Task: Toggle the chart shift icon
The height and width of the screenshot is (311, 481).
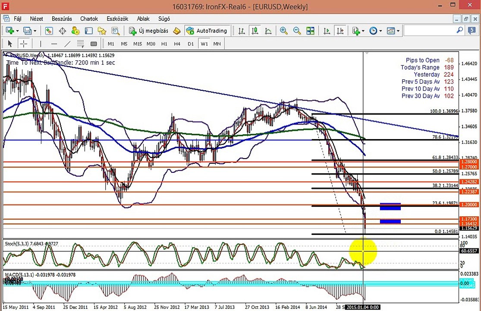Action: pos(340,31)
